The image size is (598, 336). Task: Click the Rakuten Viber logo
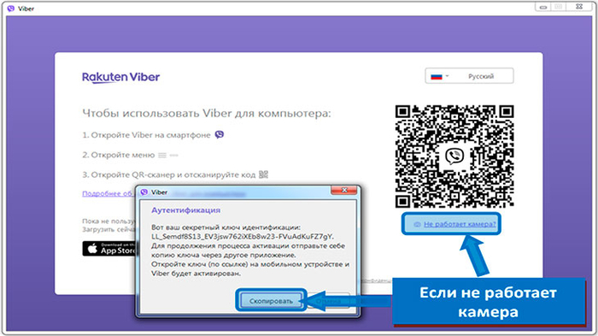pyautogui.click(x=121, y=77)
